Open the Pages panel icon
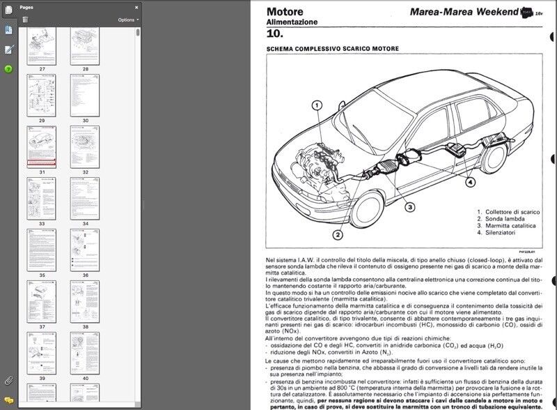The width and height of the screenshot is (557, 410). pos(8,9)
